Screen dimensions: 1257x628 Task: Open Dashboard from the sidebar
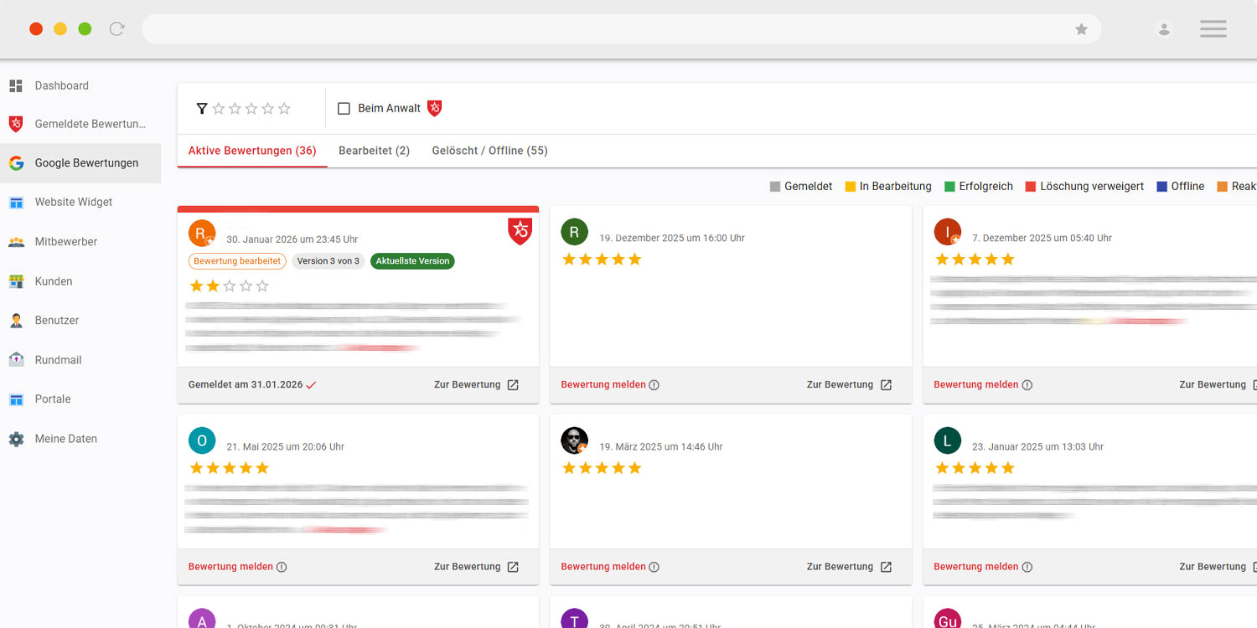click(x=61, y=85)
